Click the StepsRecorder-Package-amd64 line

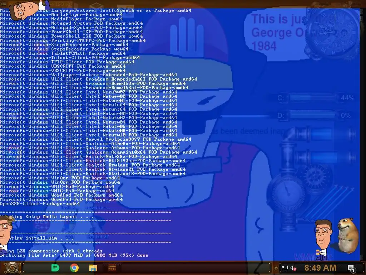(x=64, y=45)
